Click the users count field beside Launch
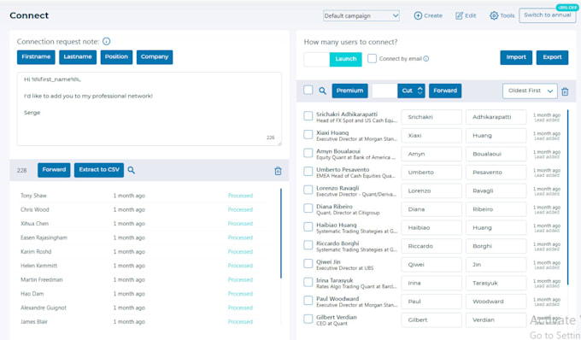The image size is (581, 340). click(x=317, y=59)
